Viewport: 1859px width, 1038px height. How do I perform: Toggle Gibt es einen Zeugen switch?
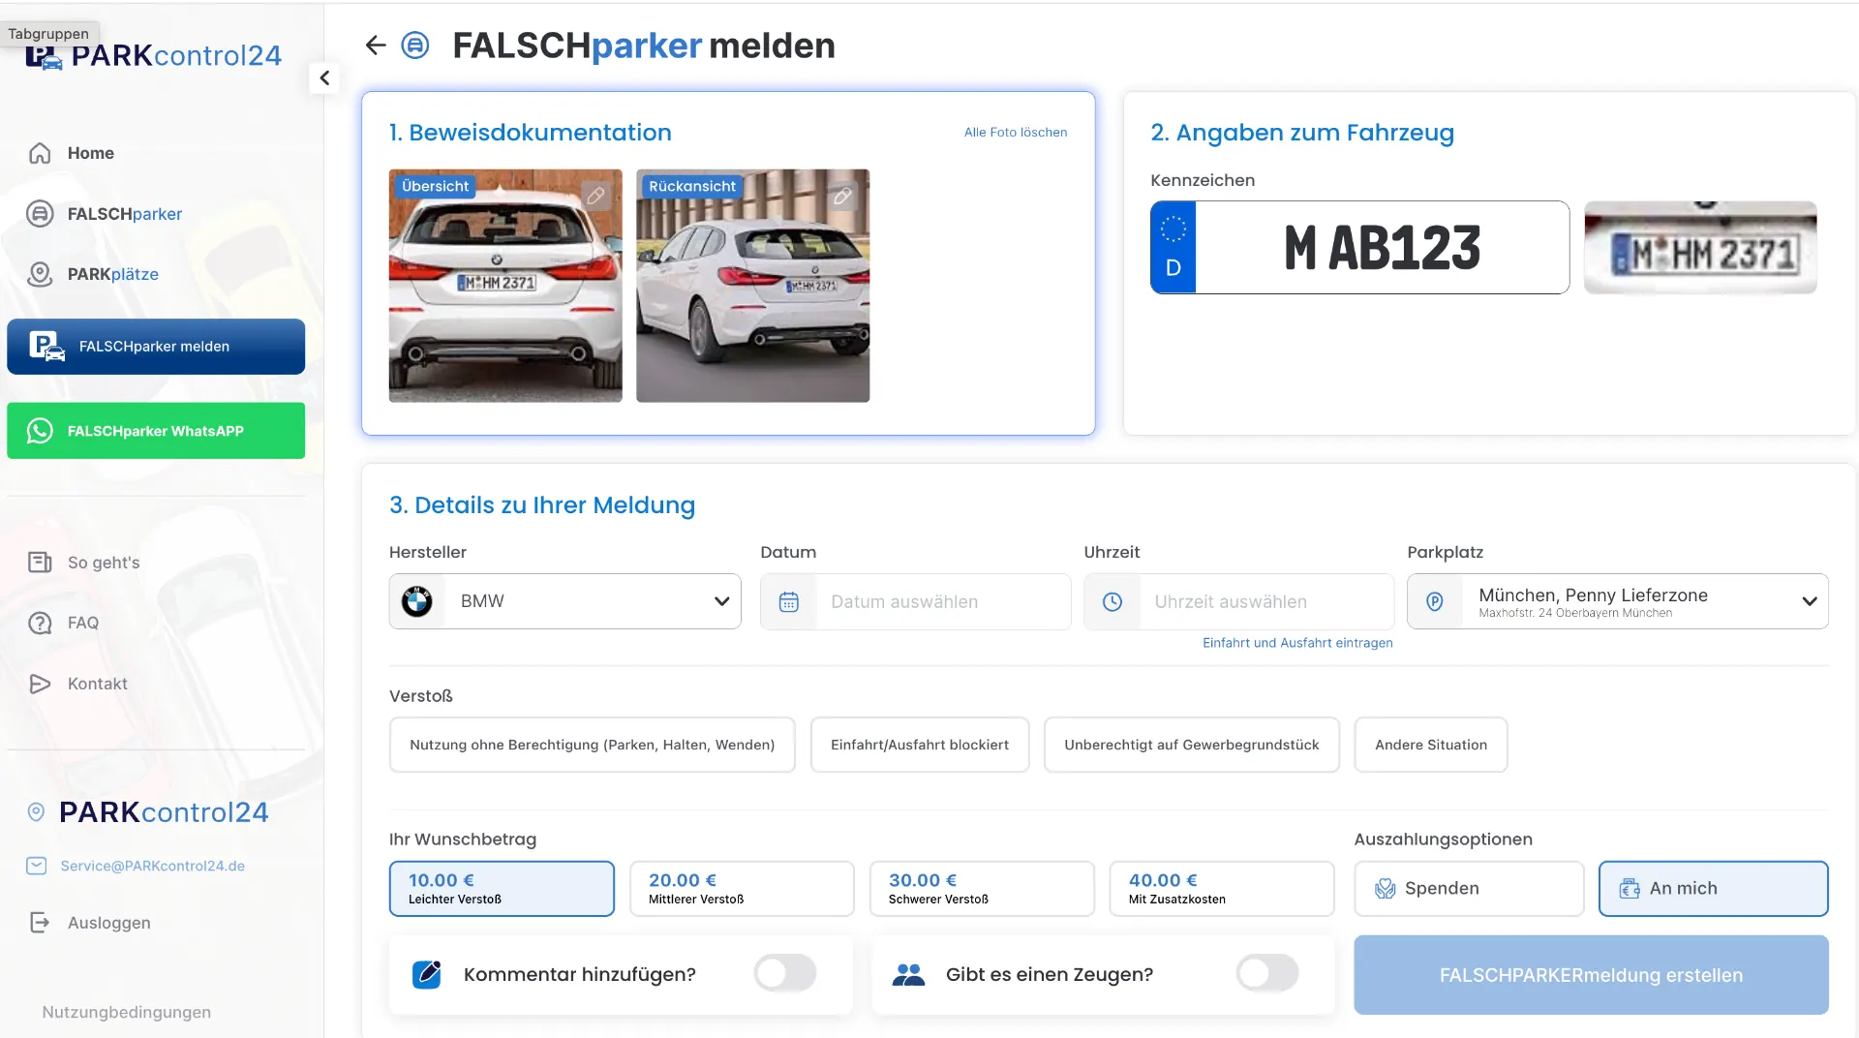1267,973
